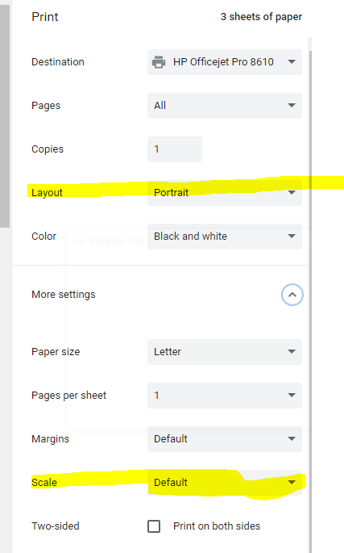
Task: Open Color dropdown showing Black and white
Action: (225, 237)
